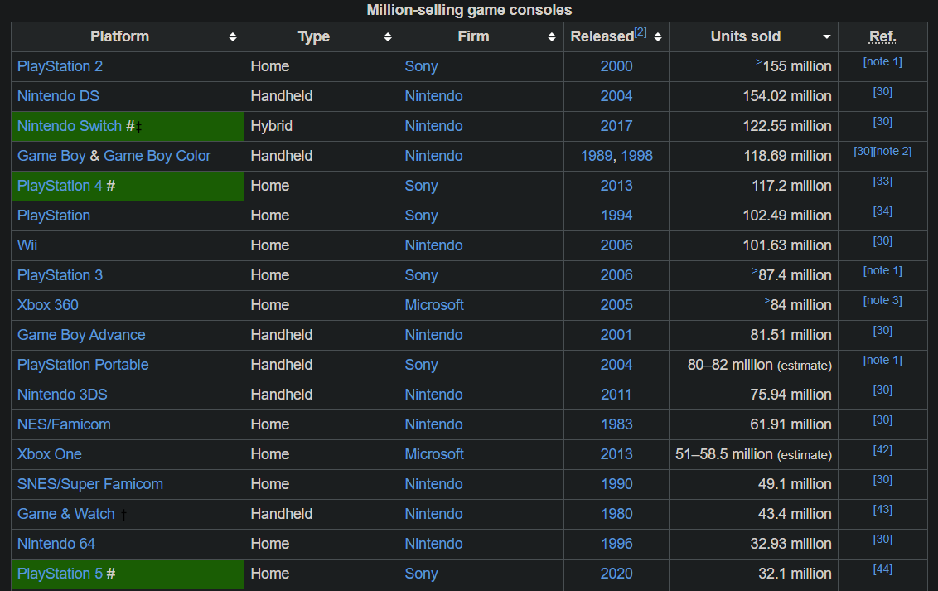Select the 154.02 million units sold cell
Image resolution: width=938 pixels, height=591 pixels.
[754, 96]
